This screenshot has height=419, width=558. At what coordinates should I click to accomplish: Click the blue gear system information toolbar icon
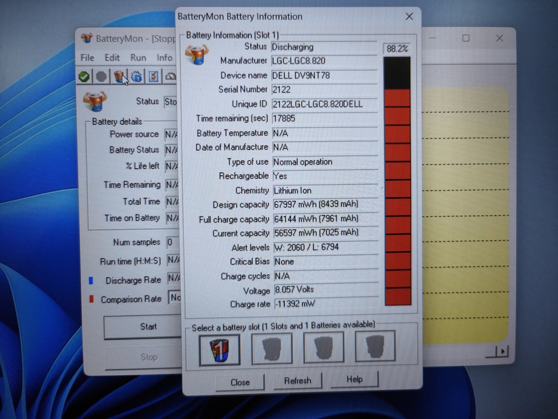point(136,76)
